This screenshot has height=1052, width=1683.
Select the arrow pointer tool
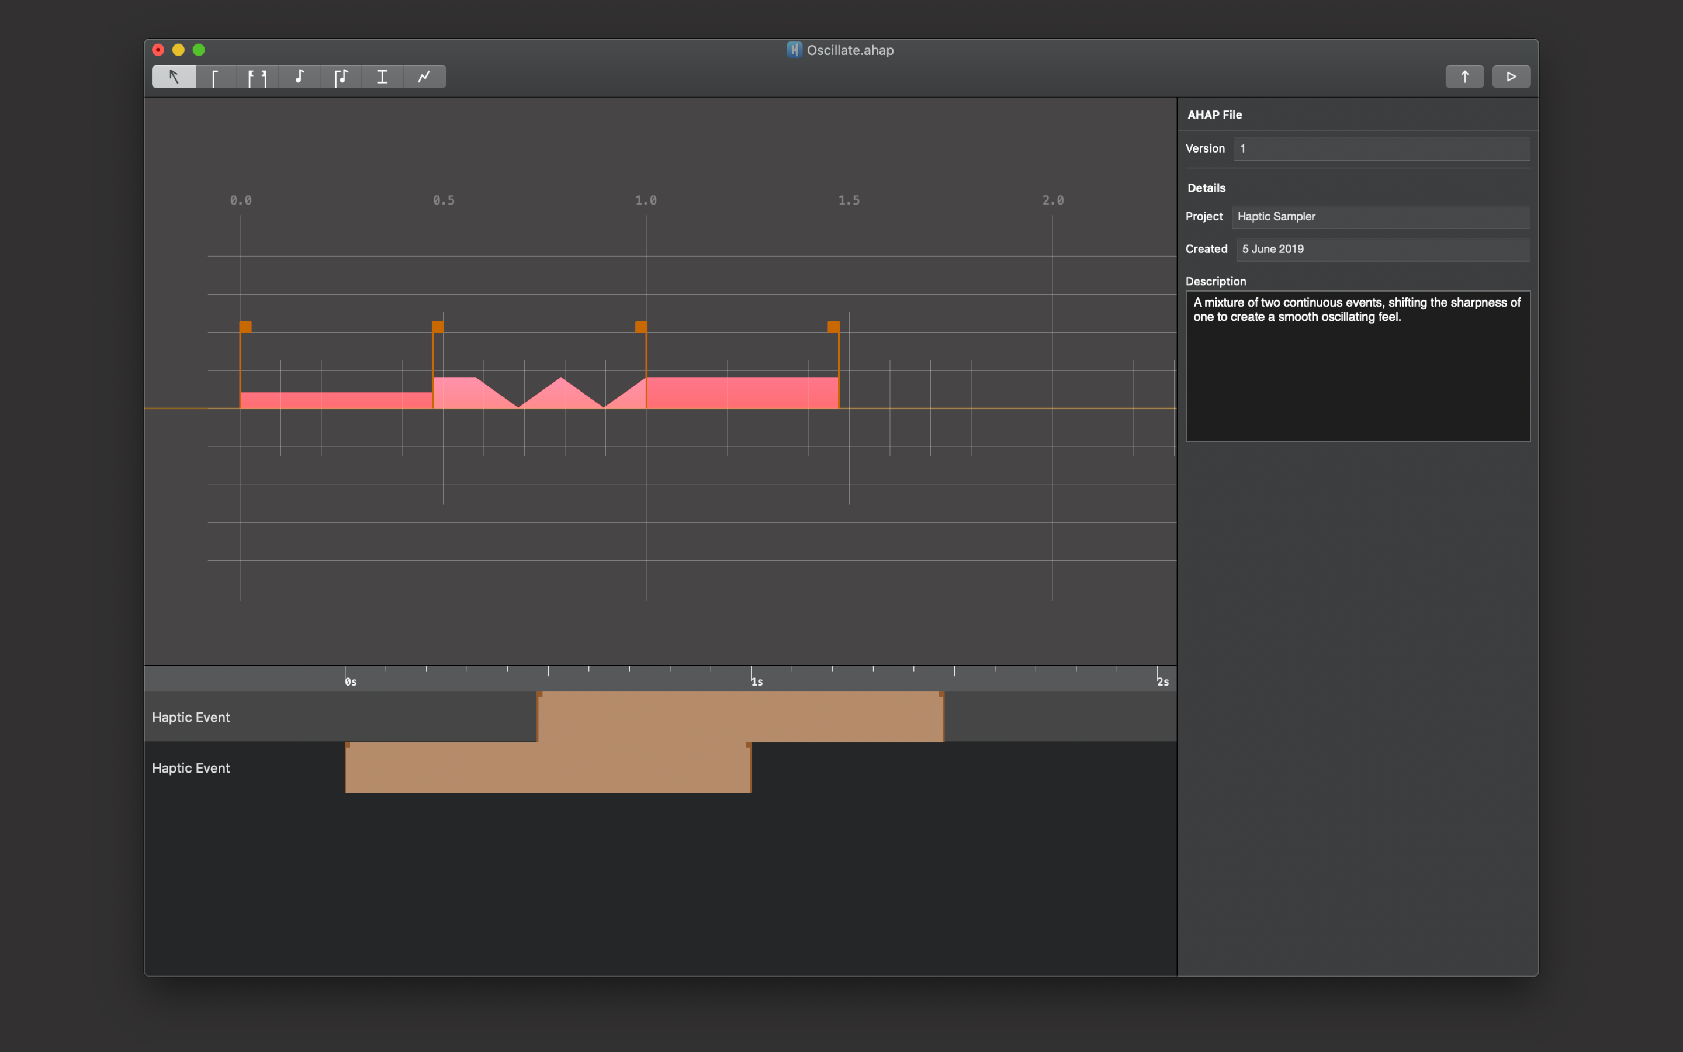174,77
